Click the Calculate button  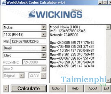(x=29, y=88)
